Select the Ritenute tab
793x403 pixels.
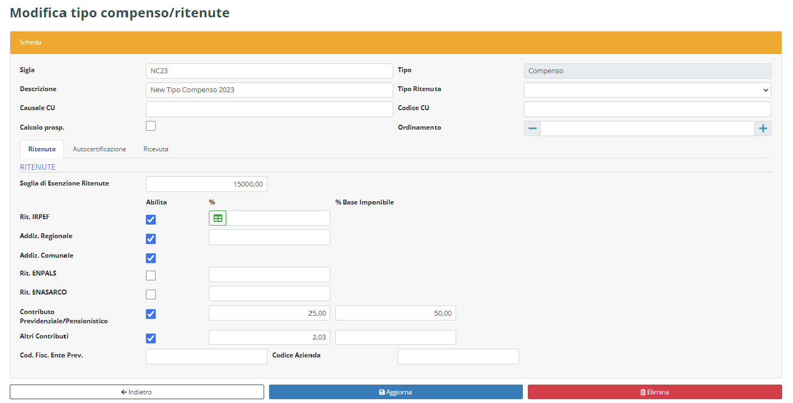pyautogui.click(x=42, y=149)
